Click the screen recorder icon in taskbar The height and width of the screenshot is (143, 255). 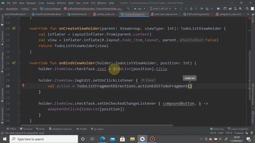tap(152, 139)
